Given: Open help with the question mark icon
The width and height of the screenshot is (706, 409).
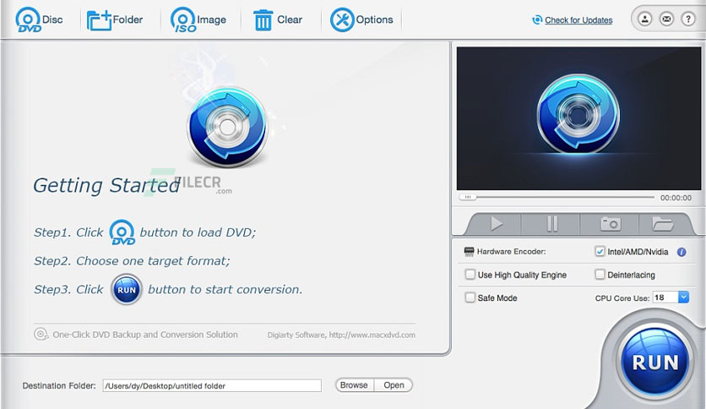Looking at the screenshot, I should (688, 19).
